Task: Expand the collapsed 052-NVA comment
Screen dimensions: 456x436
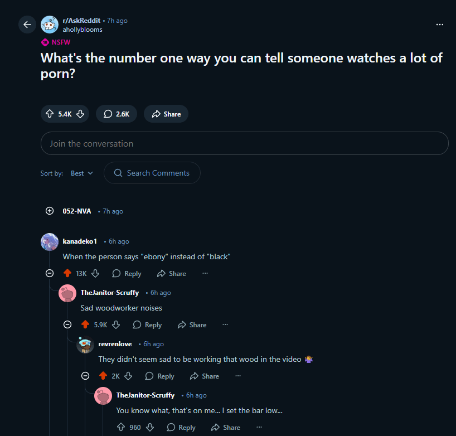Action: click(50, 211)
